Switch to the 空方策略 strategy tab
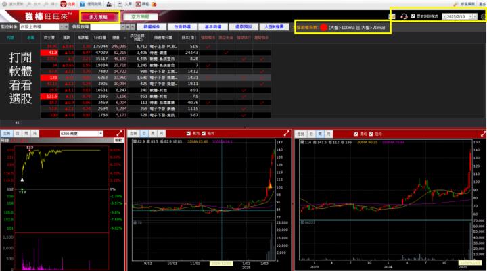 click(x=140, y=16)
